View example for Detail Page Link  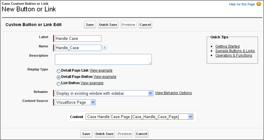pos(101,70)
